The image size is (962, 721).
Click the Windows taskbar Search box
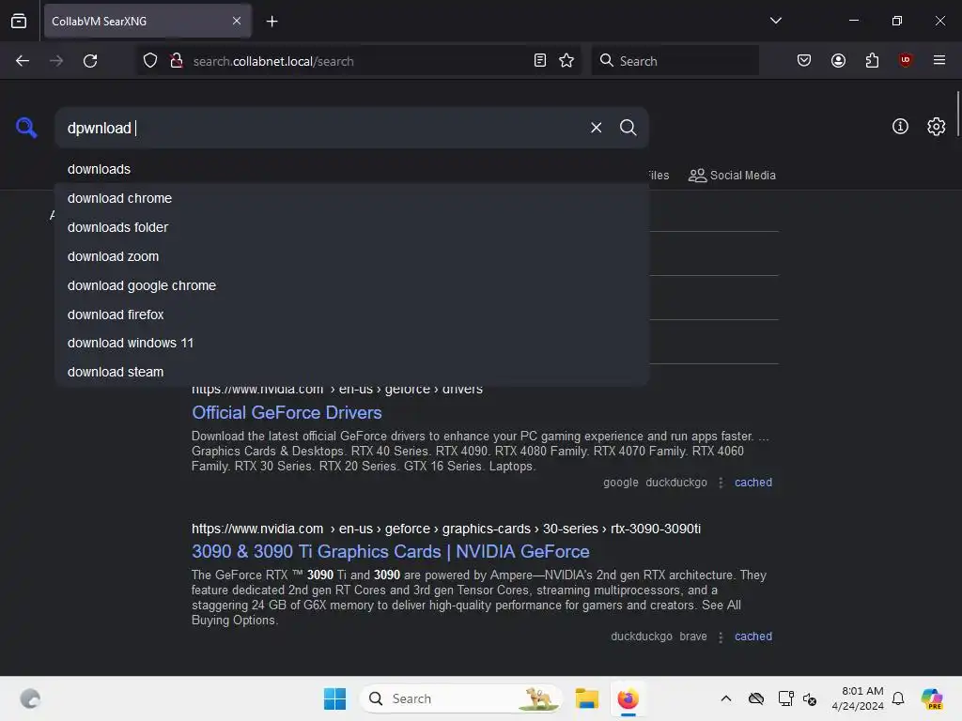(460, 698)
